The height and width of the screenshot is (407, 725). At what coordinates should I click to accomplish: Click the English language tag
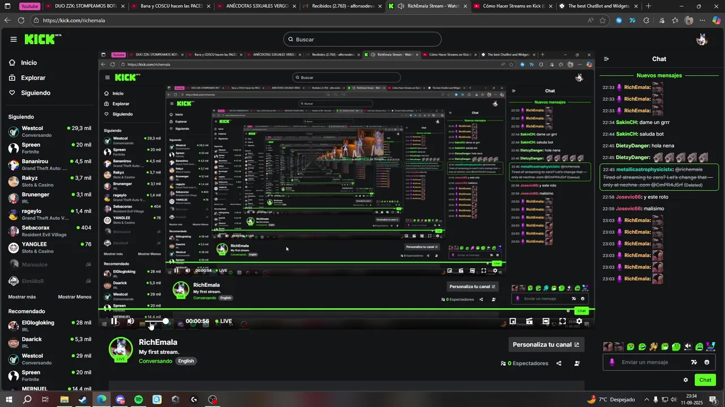[x=186, y=361]
